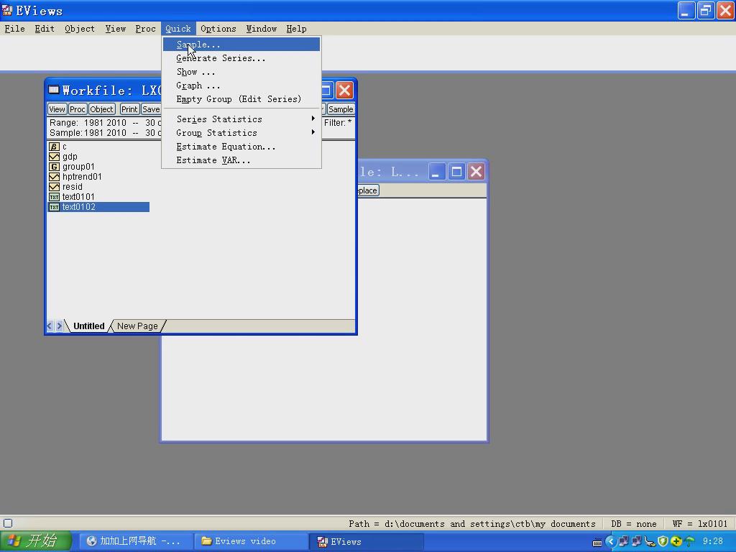This screenshot has height=552, width=736.
Task: Click the right page-tab scroll arrow
Action: pyautogui.click(x=59, y=326)
